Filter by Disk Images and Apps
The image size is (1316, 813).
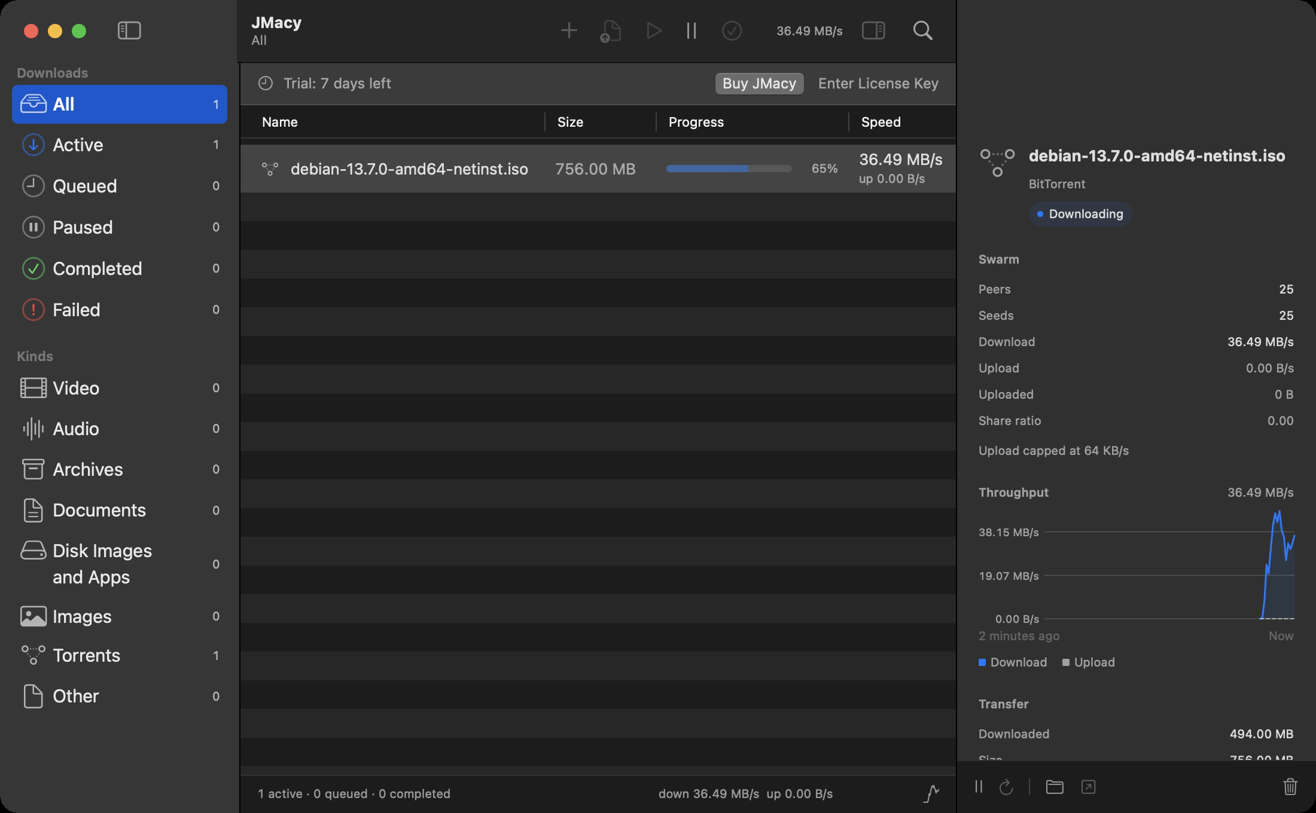(120, 564)
